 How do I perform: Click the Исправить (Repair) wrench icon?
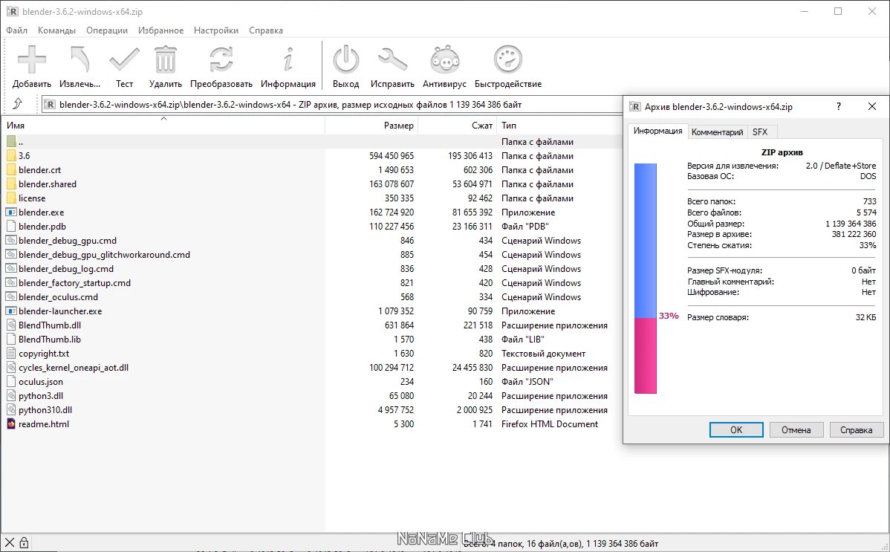392,61
